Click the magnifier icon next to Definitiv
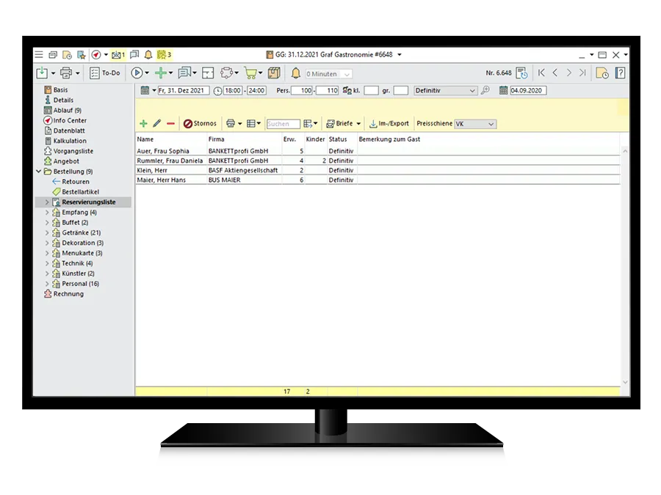 point(485,91)
